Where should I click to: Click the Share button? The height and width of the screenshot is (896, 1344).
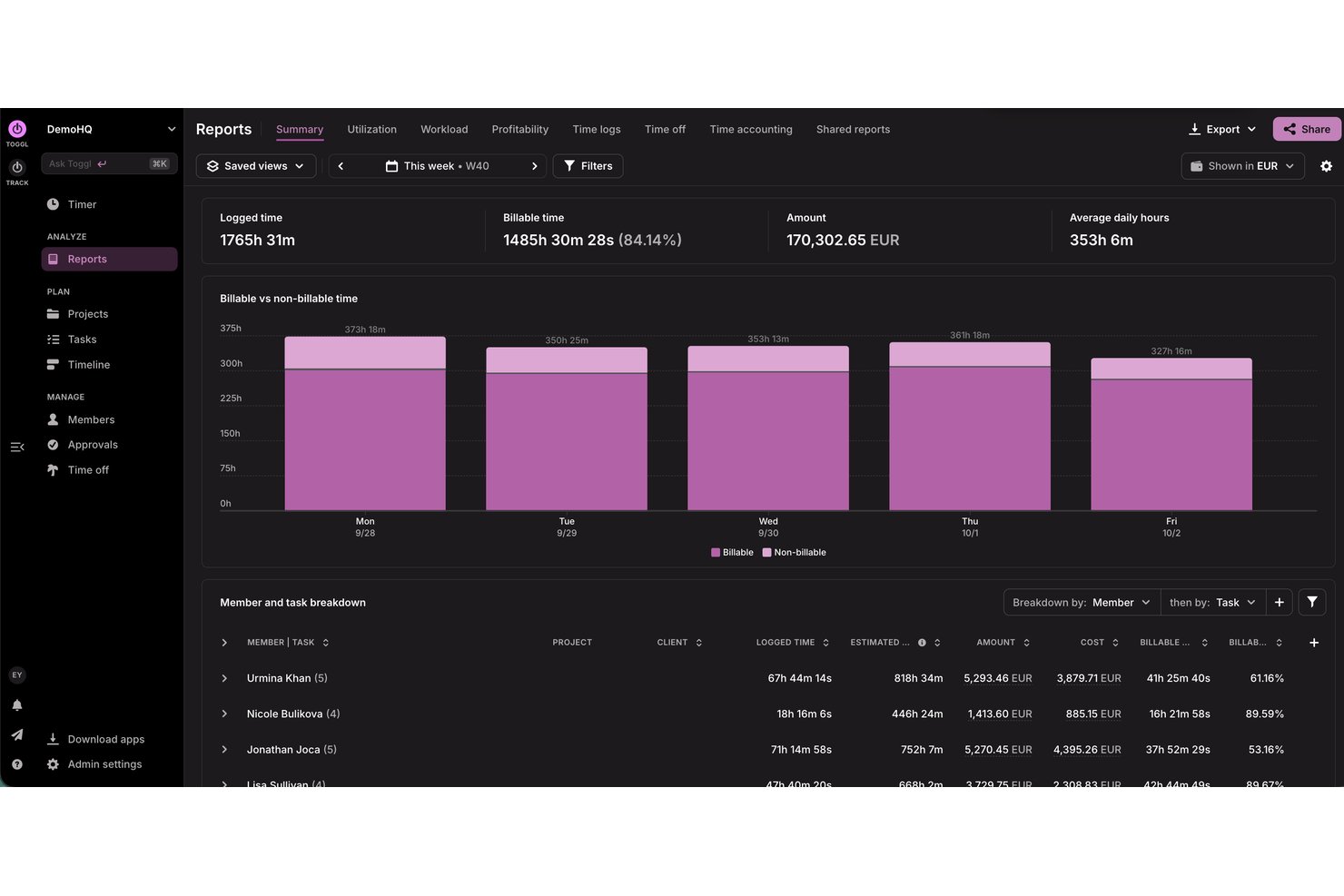[x=1307, y=130]
